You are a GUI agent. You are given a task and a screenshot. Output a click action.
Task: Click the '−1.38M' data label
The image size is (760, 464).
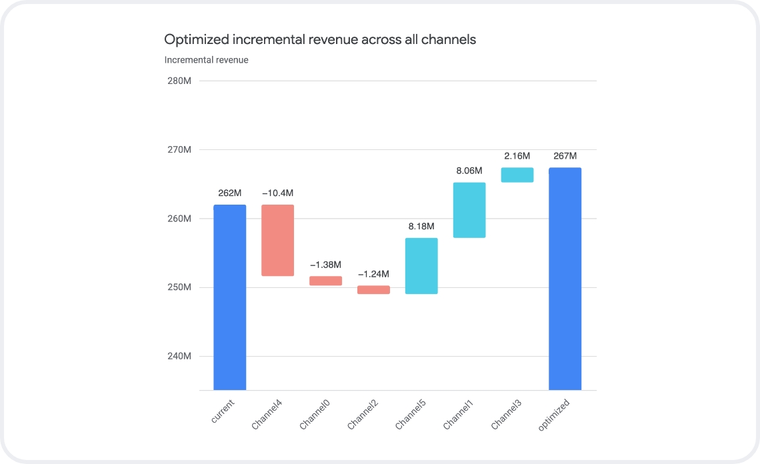coord(326,265)
